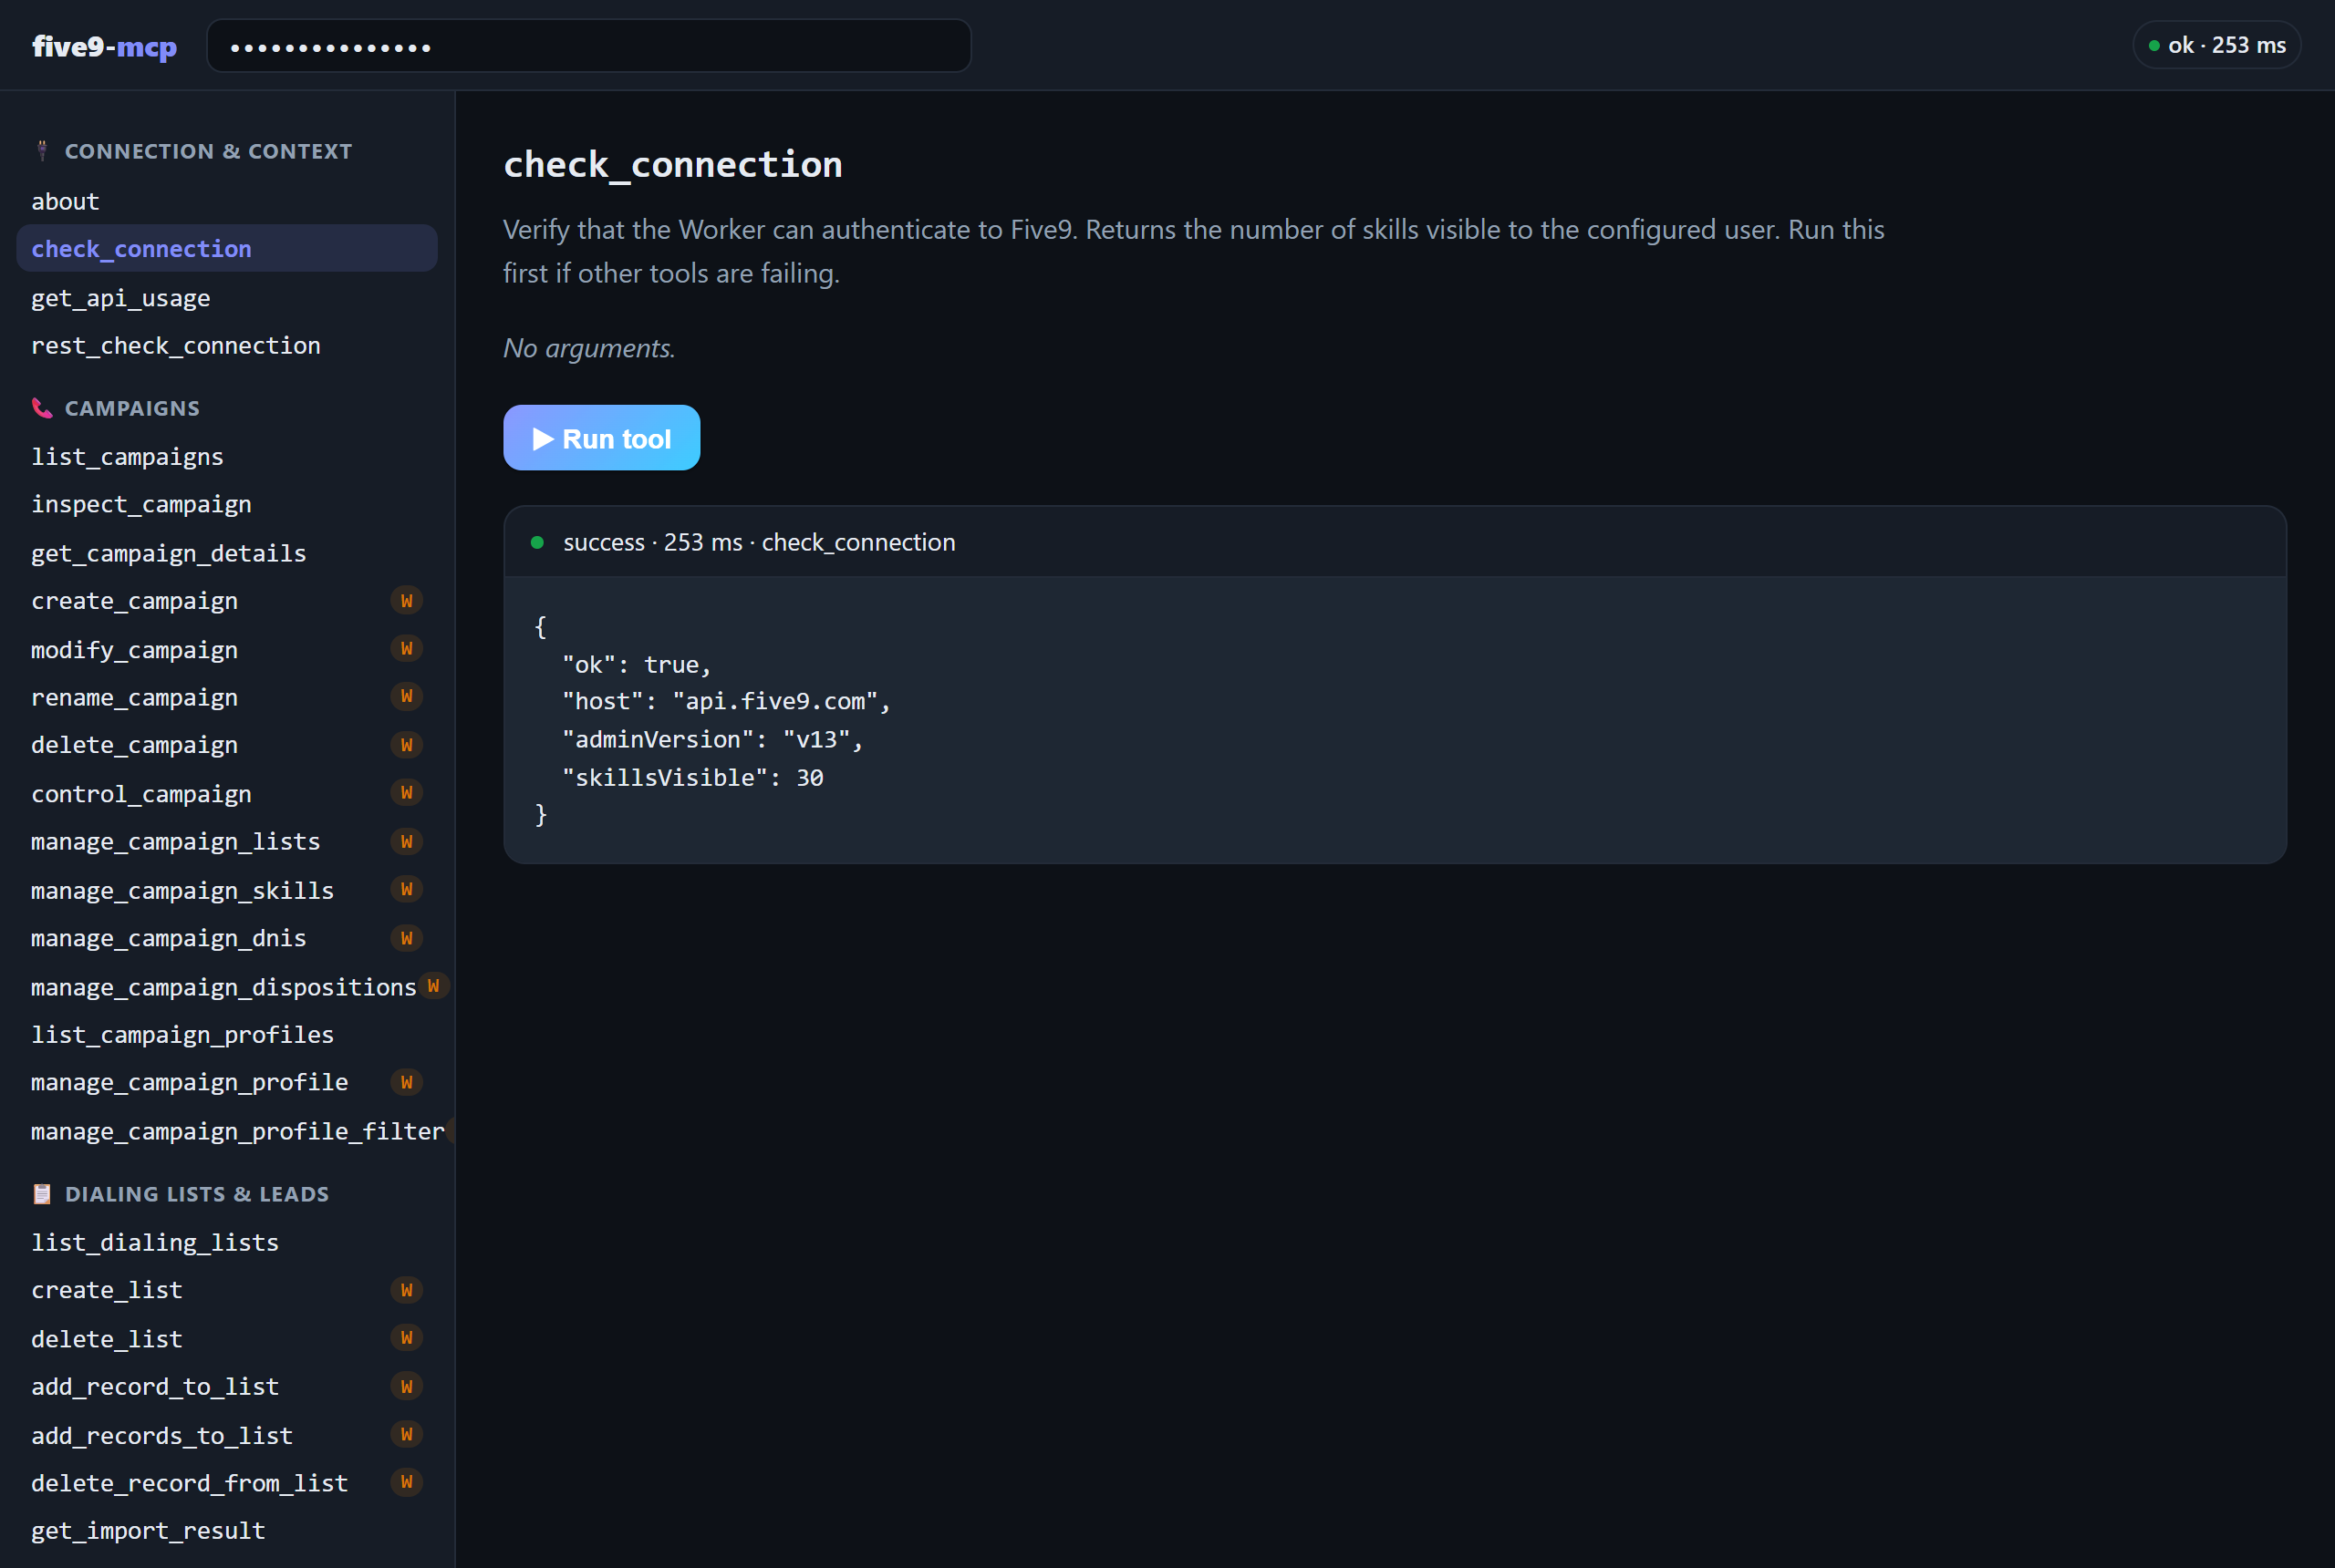Click the "No arguments." text
2335x1568 pixels.
point(589,348)
